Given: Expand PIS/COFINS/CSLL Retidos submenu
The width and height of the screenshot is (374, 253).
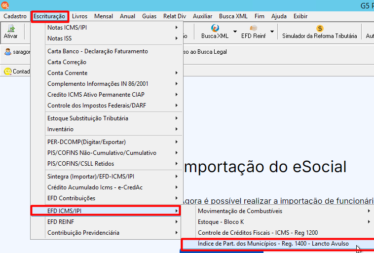Looking at the screenshot, I should [x=107, y=164].
